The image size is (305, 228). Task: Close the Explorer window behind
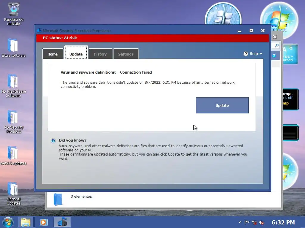275,37
